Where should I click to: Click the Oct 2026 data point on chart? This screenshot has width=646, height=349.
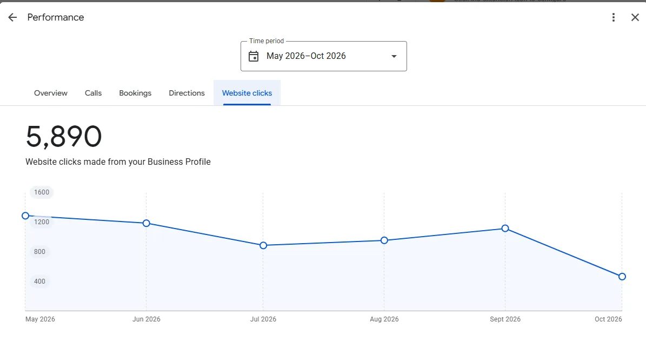pyautogui.click(x=622, y=277)
